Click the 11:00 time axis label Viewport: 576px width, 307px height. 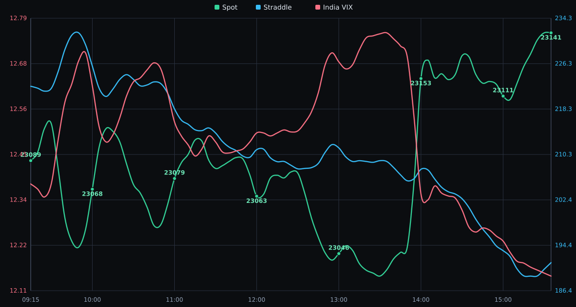click(x=174, y=300)
